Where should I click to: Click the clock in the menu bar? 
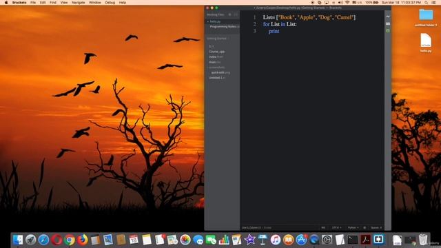401,3
